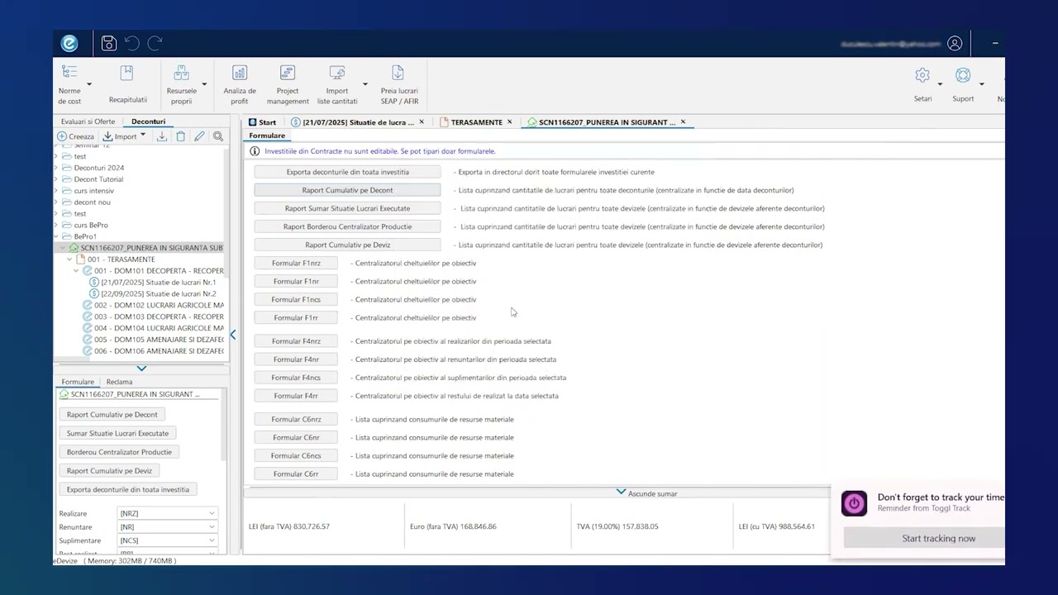
Task: Collapse the BePro1 folder
Action: [x=57, y=236]
